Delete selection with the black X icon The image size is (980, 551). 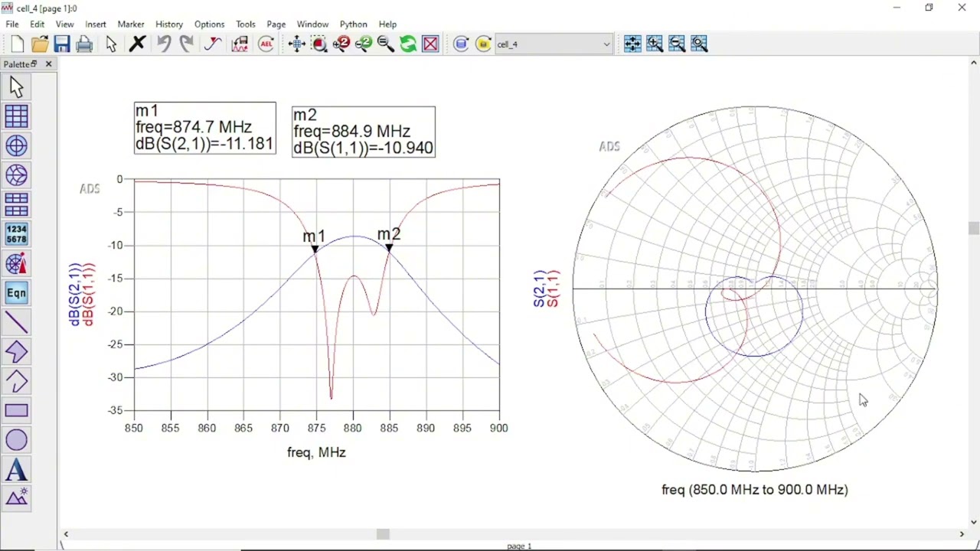click(x=137, y=44)
